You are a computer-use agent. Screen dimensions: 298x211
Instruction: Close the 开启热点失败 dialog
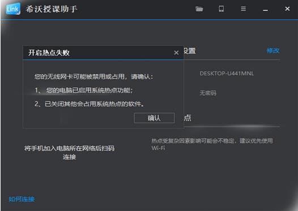click(176, 53)
